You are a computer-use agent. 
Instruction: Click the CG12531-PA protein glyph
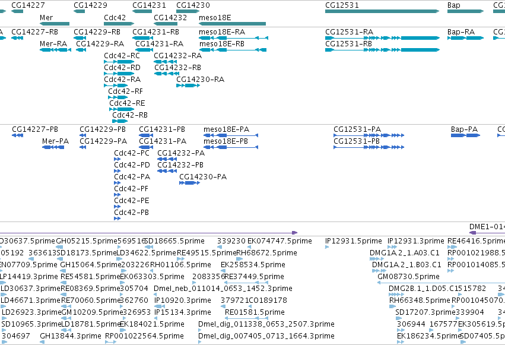point(369,135)
